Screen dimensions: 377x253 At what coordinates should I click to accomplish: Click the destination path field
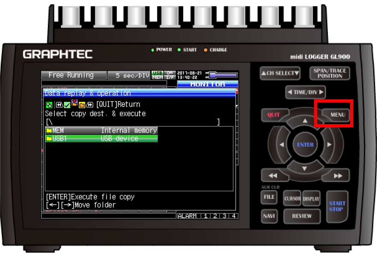coord(133,122)
